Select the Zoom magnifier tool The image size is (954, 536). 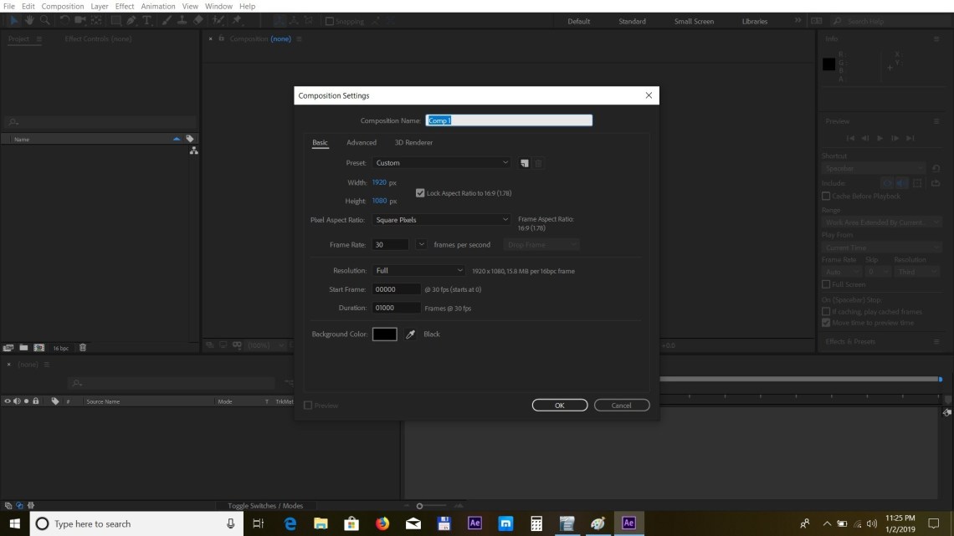[45, 21]
